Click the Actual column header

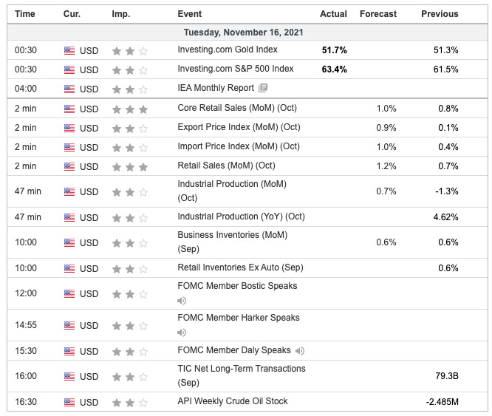[x=333, y=14]
